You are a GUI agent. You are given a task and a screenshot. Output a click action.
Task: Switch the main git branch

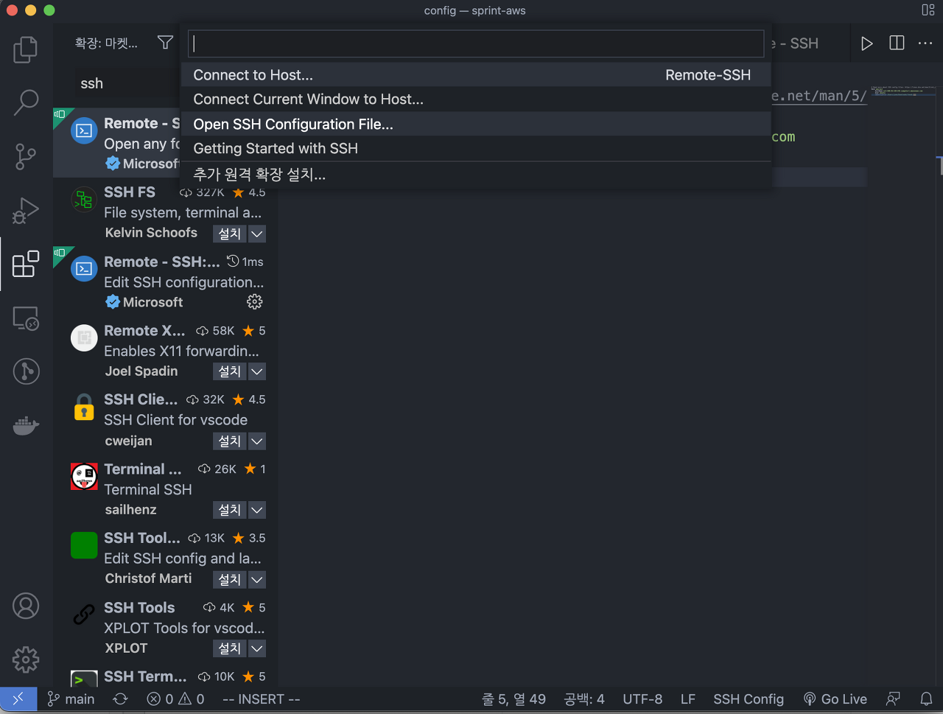tap(71, 699)
